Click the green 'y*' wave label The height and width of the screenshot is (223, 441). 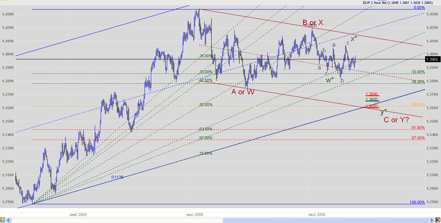[383, 112]
